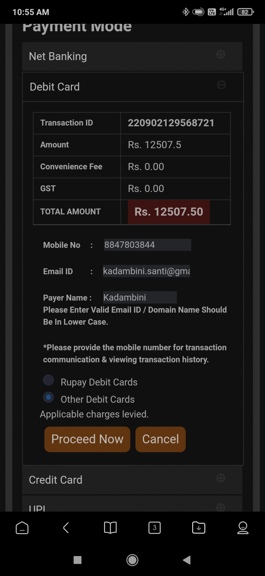Open the Net Banking payment section
Image resolution: width=265 pixels, height=576 pixels.
point(58,56)
